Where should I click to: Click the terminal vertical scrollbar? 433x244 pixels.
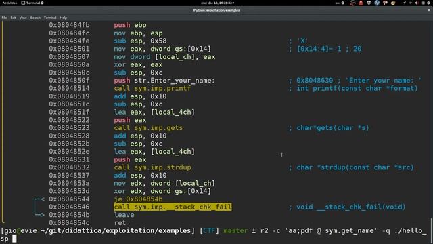432,230
